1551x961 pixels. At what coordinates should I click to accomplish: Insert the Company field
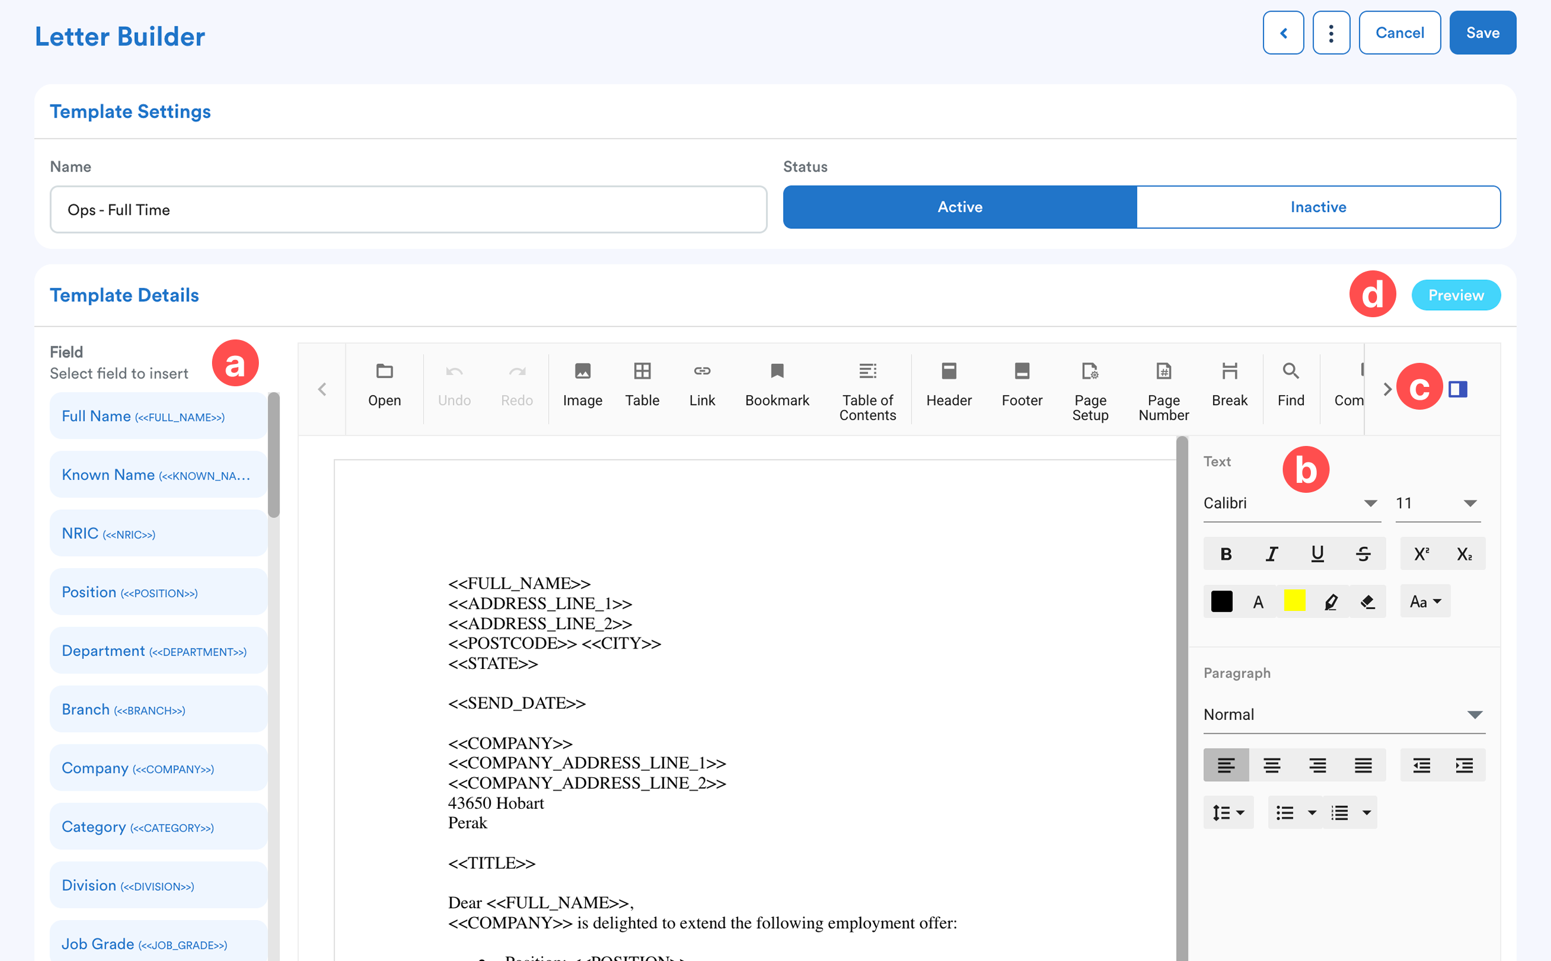tap(158, 768)
